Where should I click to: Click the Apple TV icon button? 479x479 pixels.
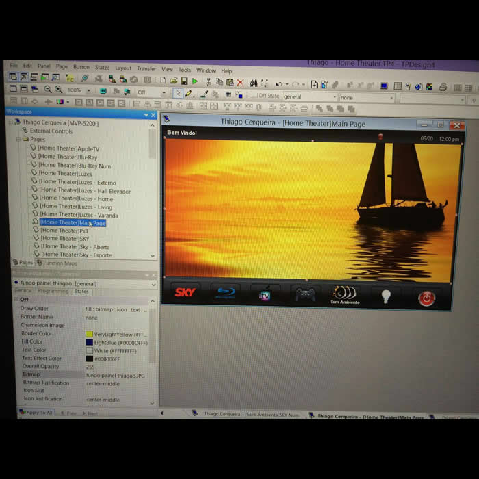(265, 296)
